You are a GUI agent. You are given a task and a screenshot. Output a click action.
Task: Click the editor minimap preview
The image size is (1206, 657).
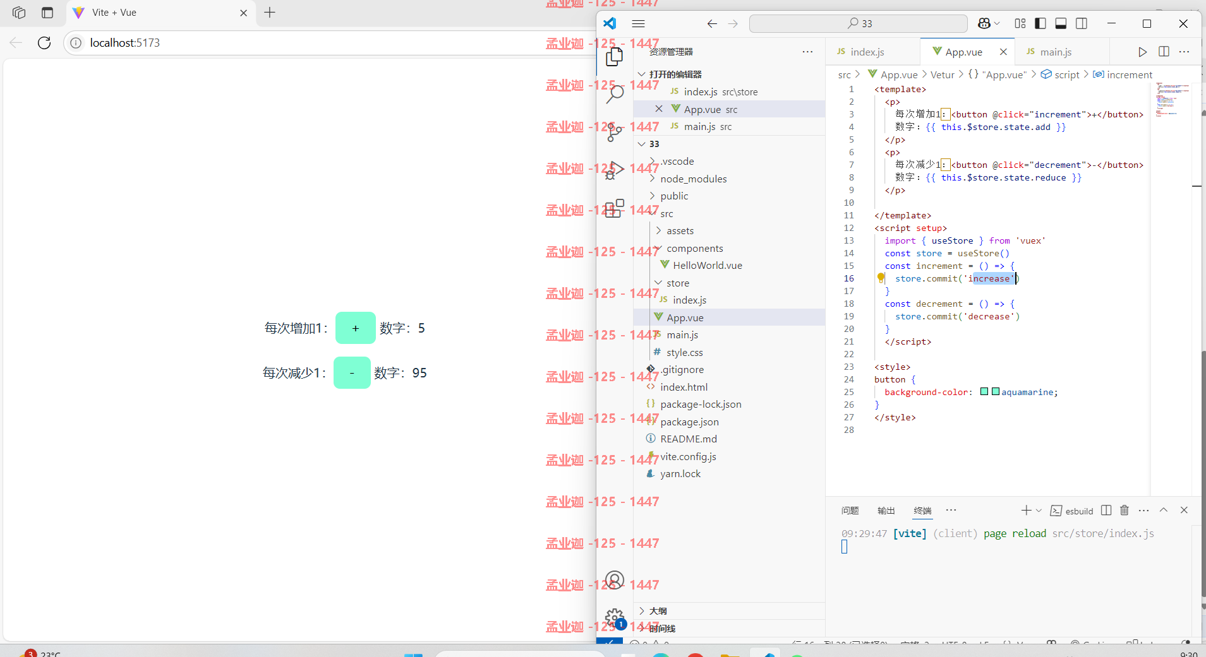1172,100
